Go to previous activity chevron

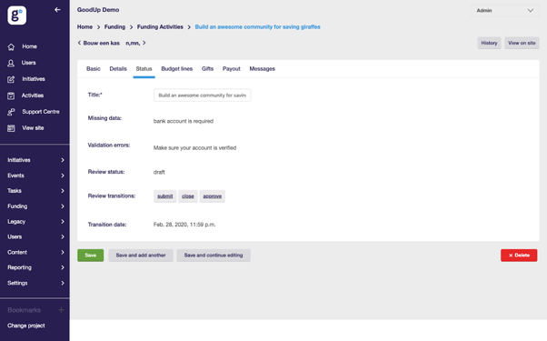click(x=79, y=43)
